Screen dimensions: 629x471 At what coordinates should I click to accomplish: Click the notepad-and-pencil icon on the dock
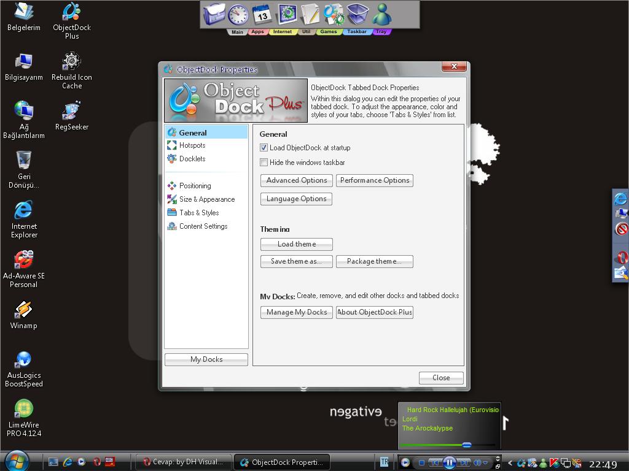click(x=310, y=15)
